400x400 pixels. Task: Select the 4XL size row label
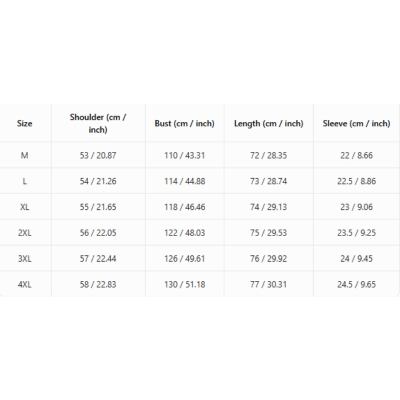[24, 284]
